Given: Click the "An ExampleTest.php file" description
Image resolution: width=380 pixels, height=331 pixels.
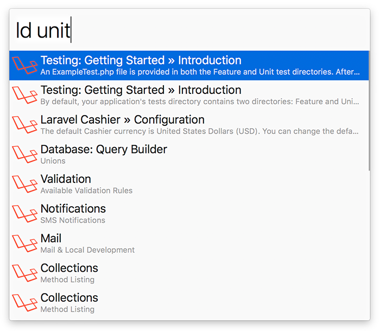Looking at the screenshot, I should pos(200,72).
